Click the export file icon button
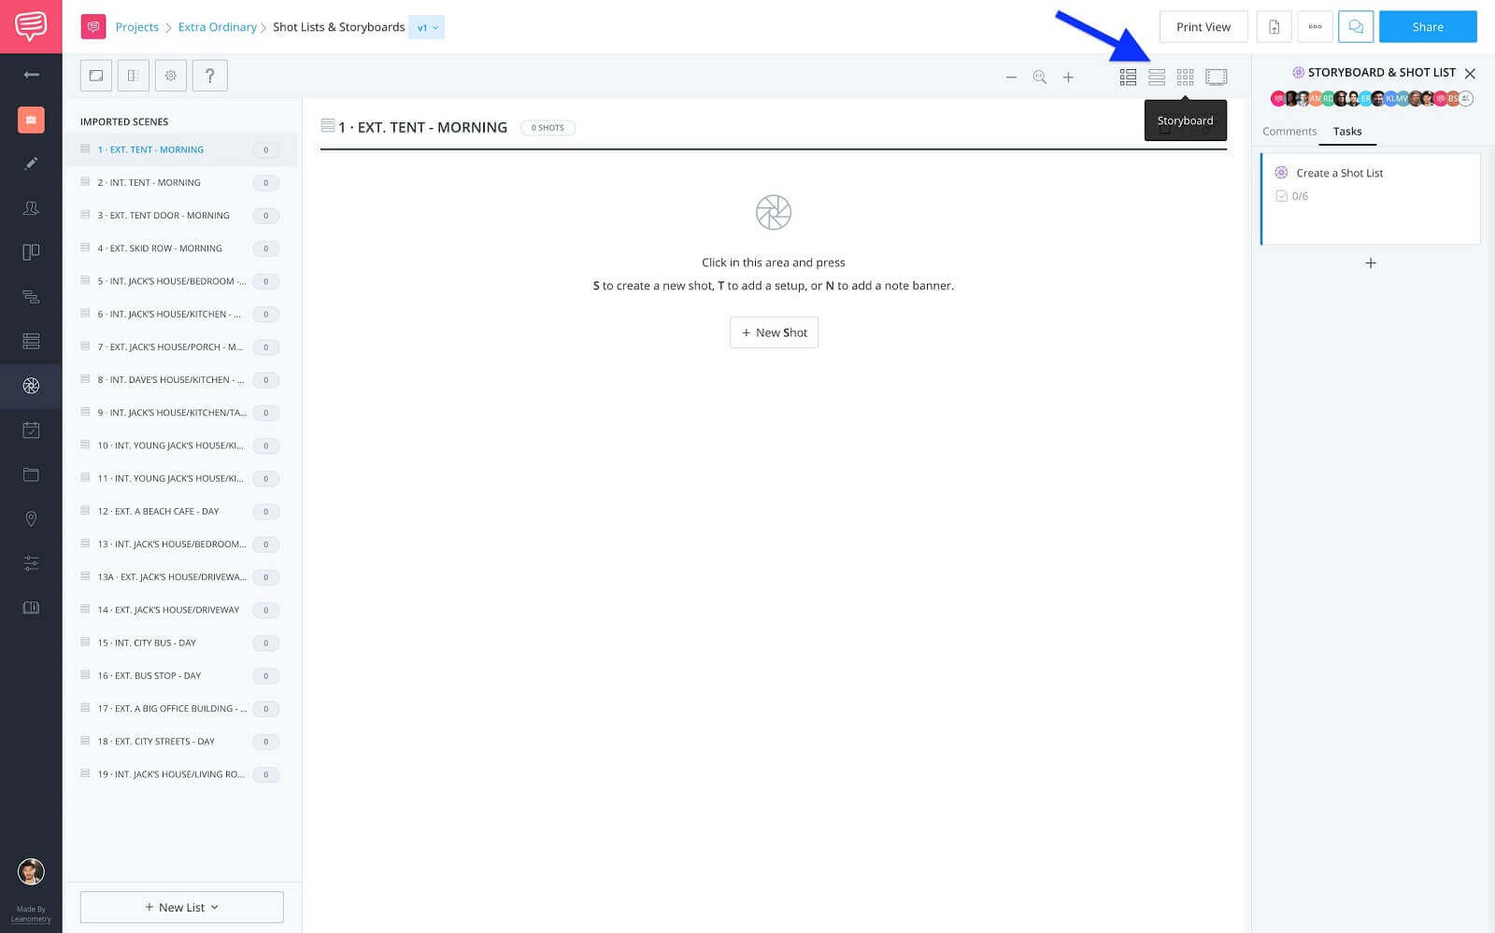 pyautogui.click(x=1274, y=27)
